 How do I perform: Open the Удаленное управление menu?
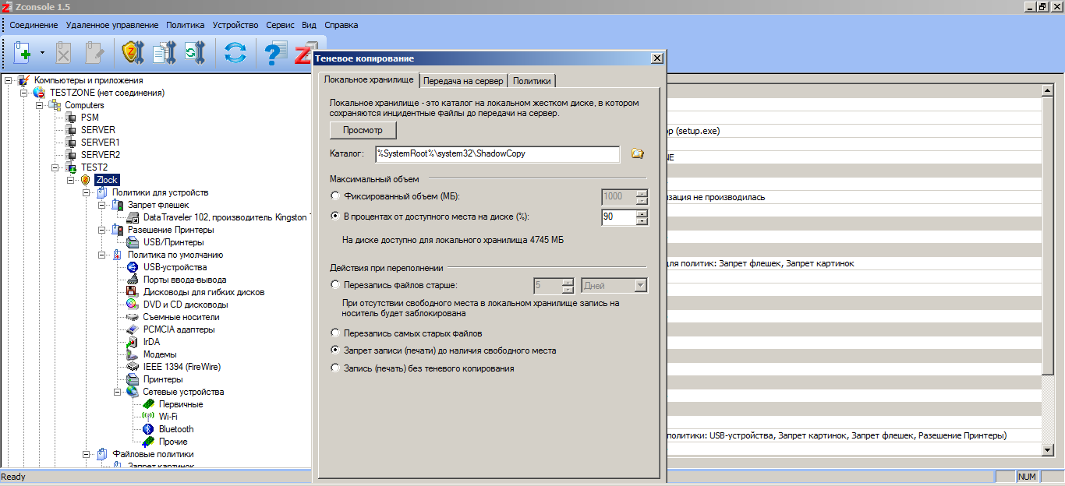pyautogui.click(x=113, y=25)
